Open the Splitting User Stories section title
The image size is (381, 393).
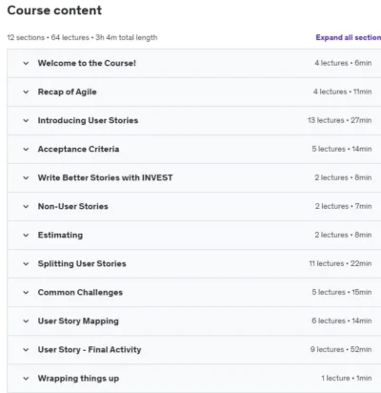[x=82, y=263]
